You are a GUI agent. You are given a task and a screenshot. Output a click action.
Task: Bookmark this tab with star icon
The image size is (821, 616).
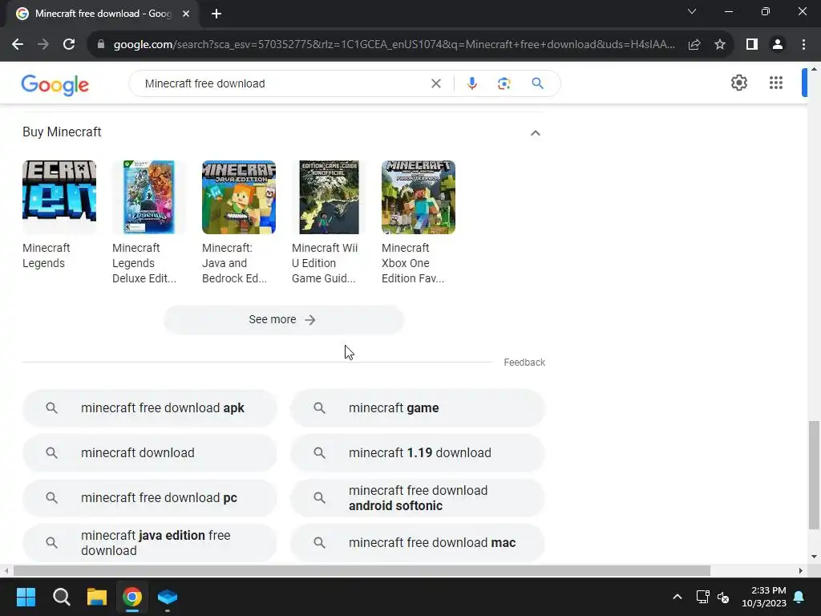(x=720, y=45)
